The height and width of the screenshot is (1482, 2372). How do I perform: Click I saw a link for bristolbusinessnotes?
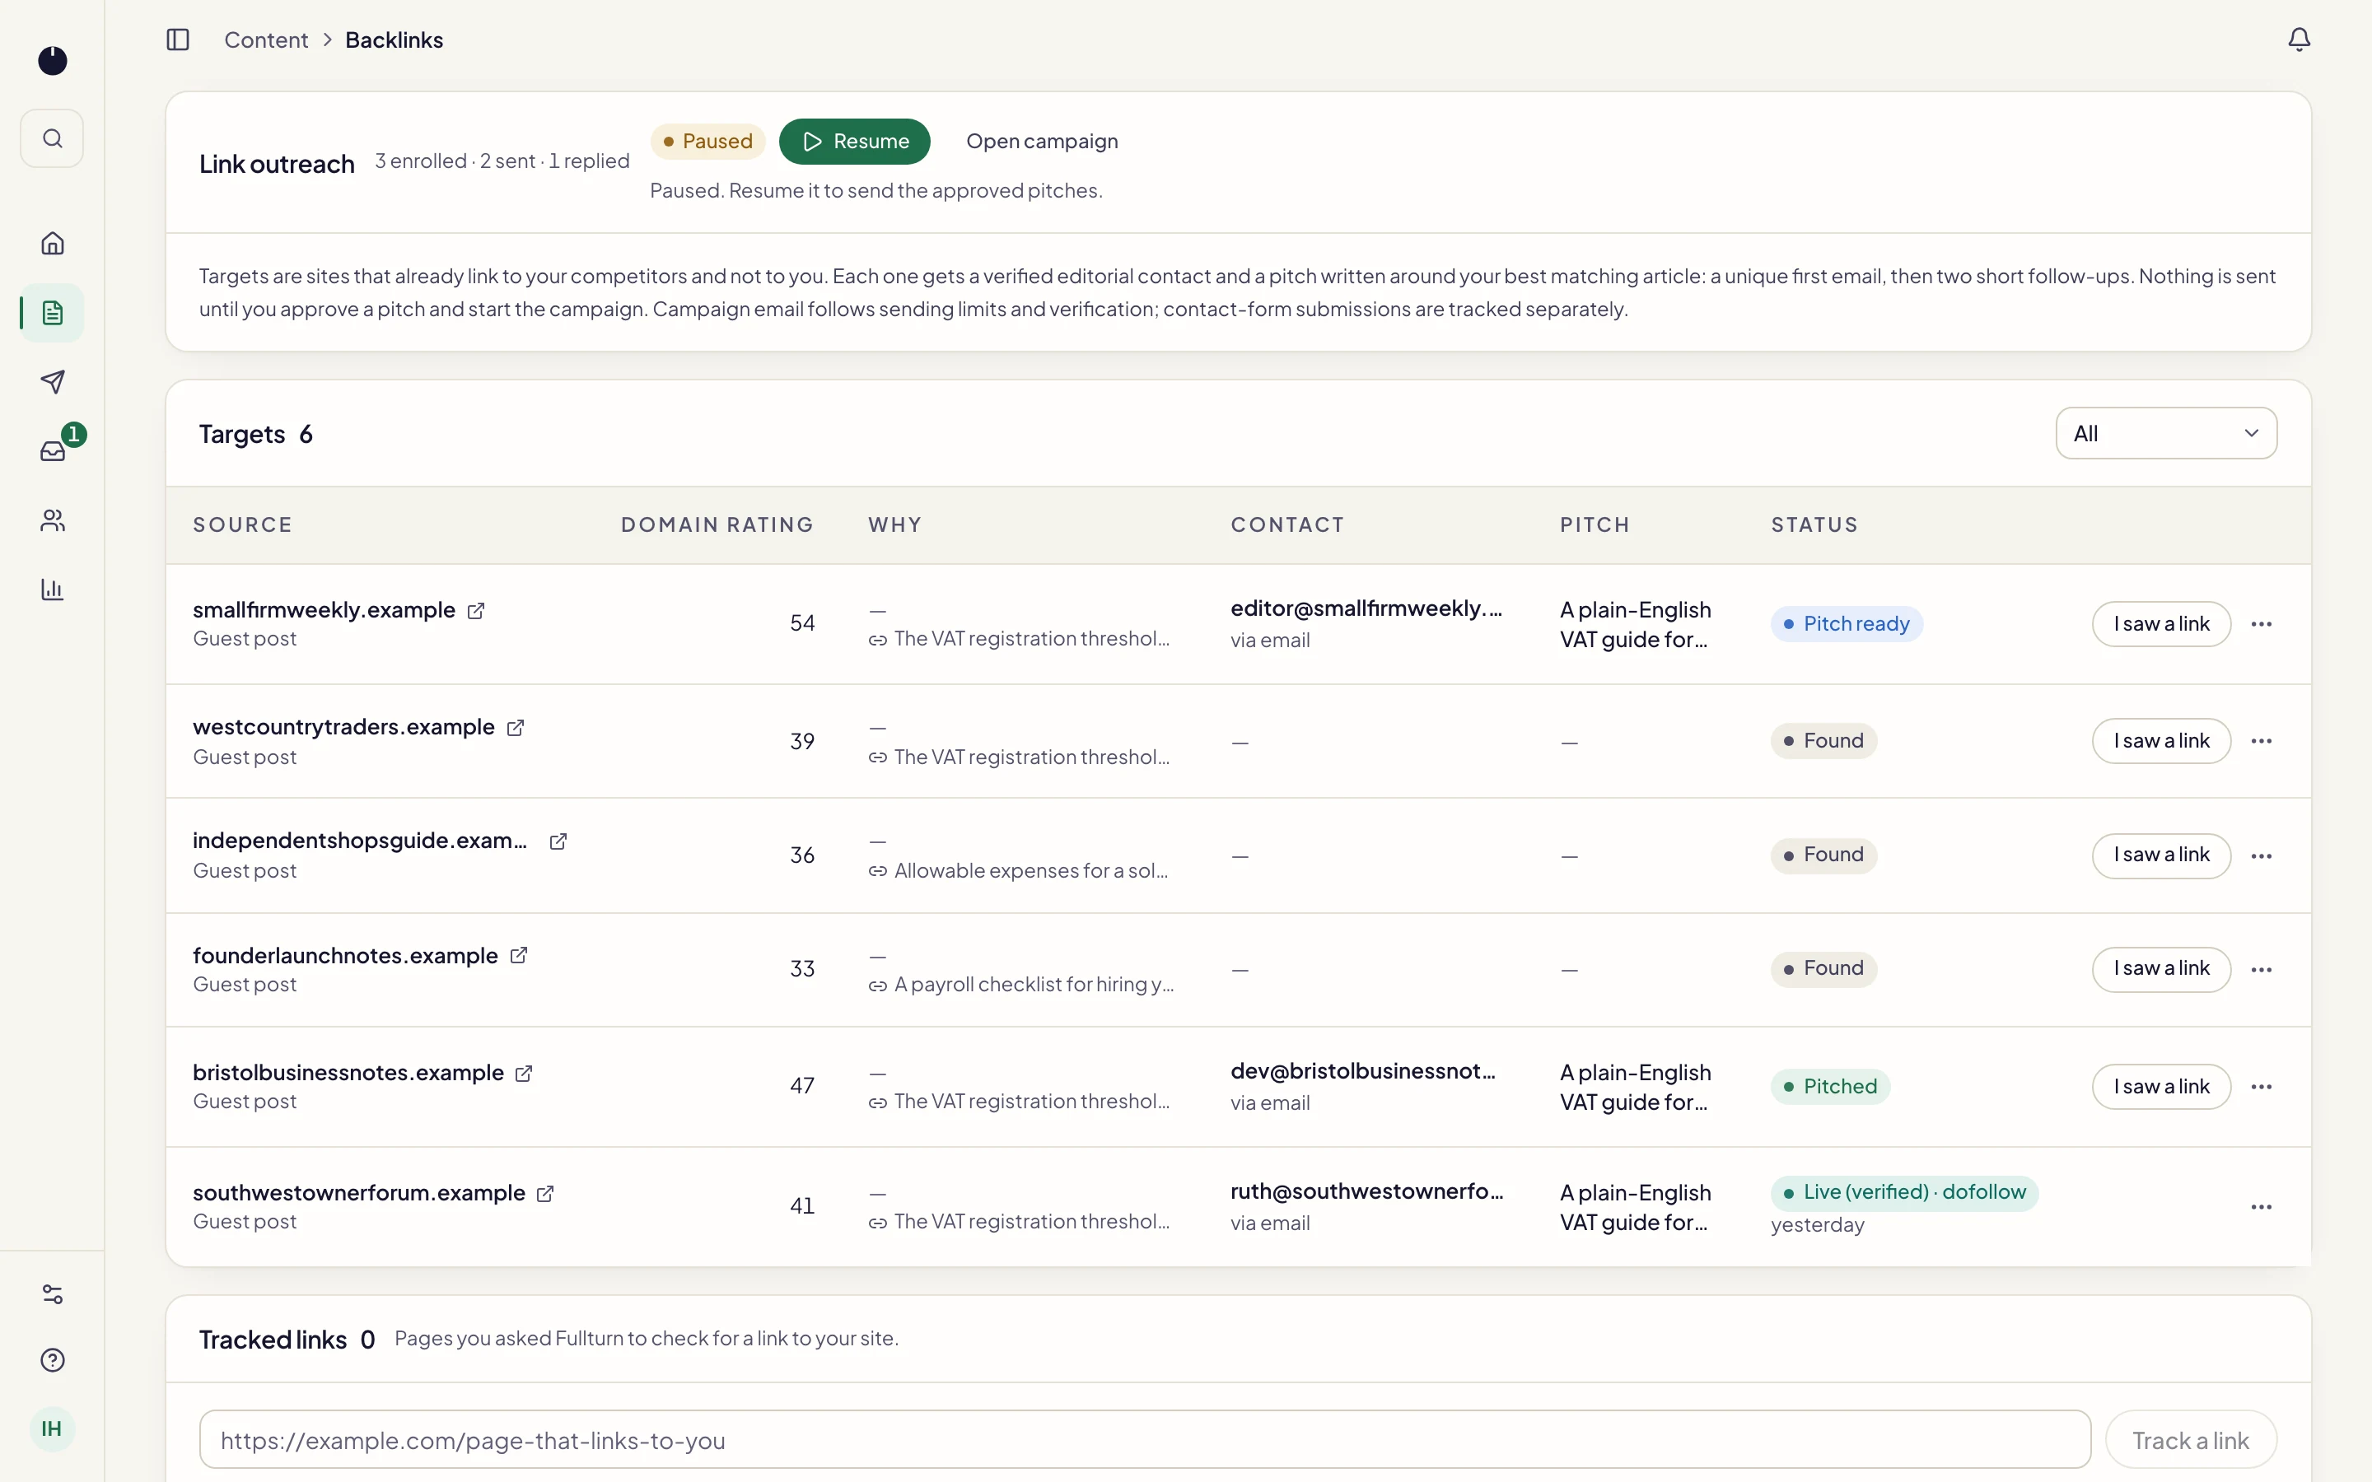(x=2161, y=1087)
